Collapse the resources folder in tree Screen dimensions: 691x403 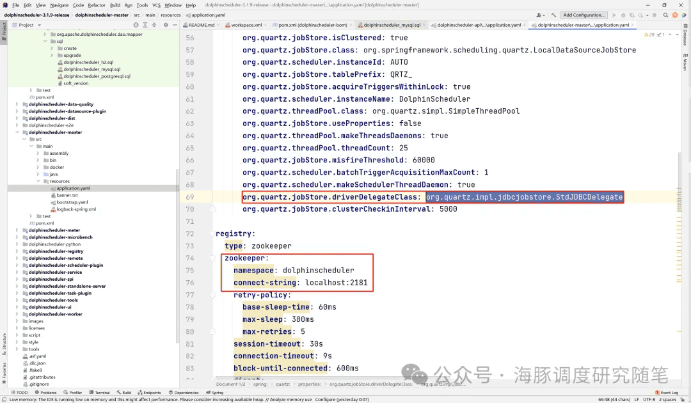(x=38, y=181)
